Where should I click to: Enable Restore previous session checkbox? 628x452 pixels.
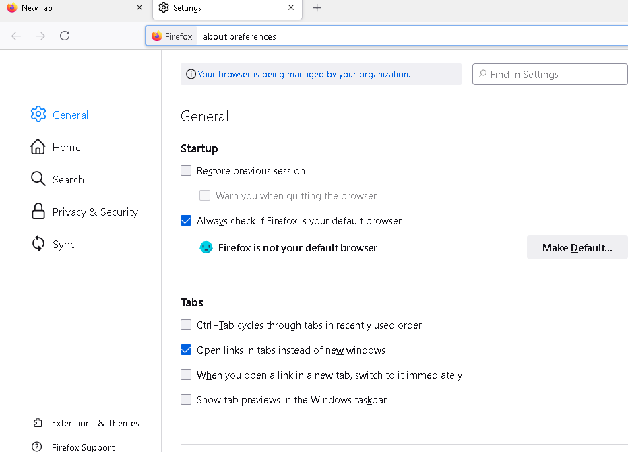tap(186, 170)
